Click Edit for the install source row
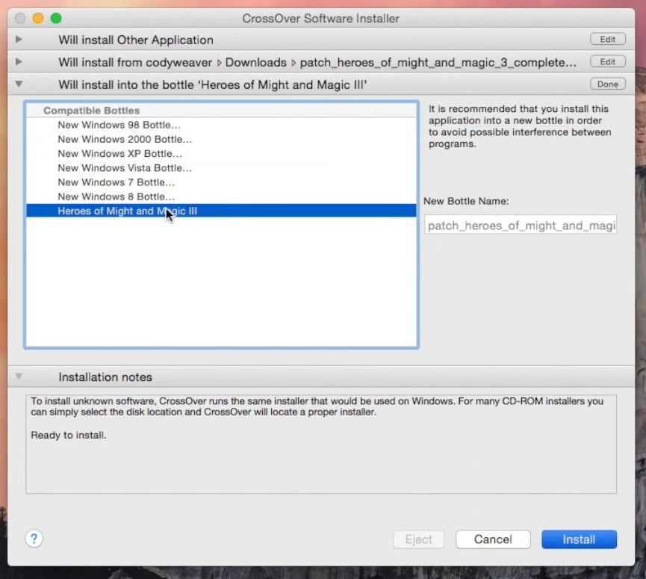Viewport: 646px width, 579px height. (x=608, y=62)
